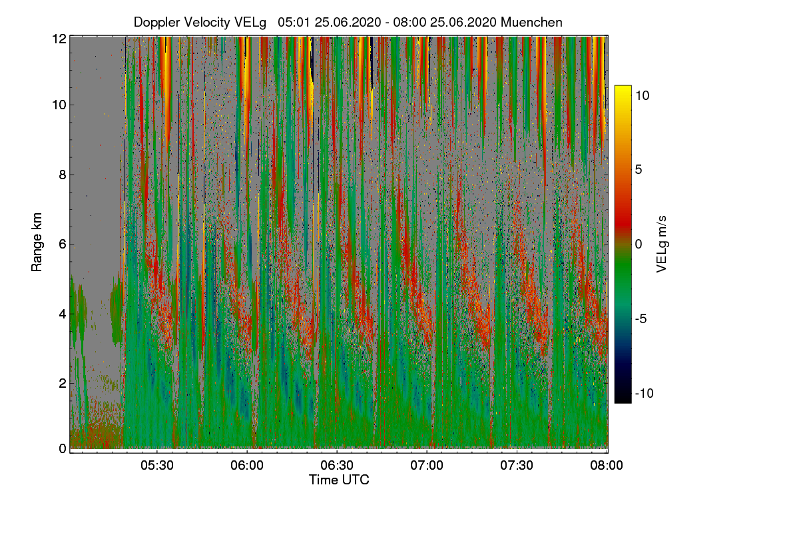
Task: Click the plot title Doppler Velocity VELg
Action: 200,22
